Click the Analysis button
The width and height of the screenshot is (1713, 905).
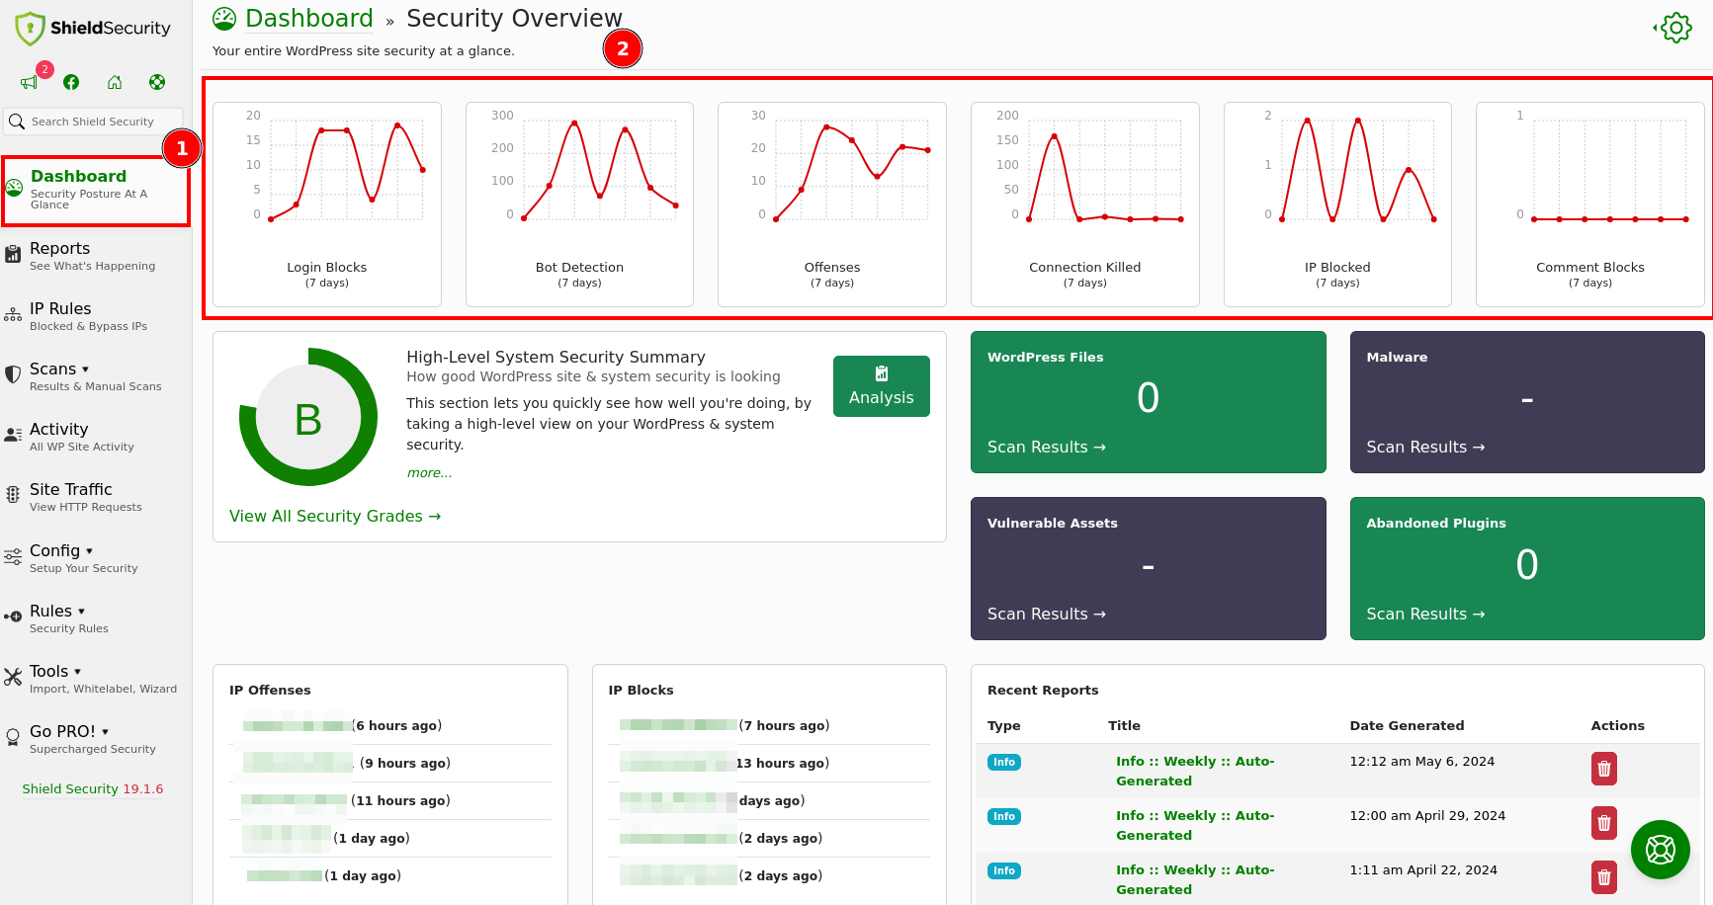click(881, 386)
